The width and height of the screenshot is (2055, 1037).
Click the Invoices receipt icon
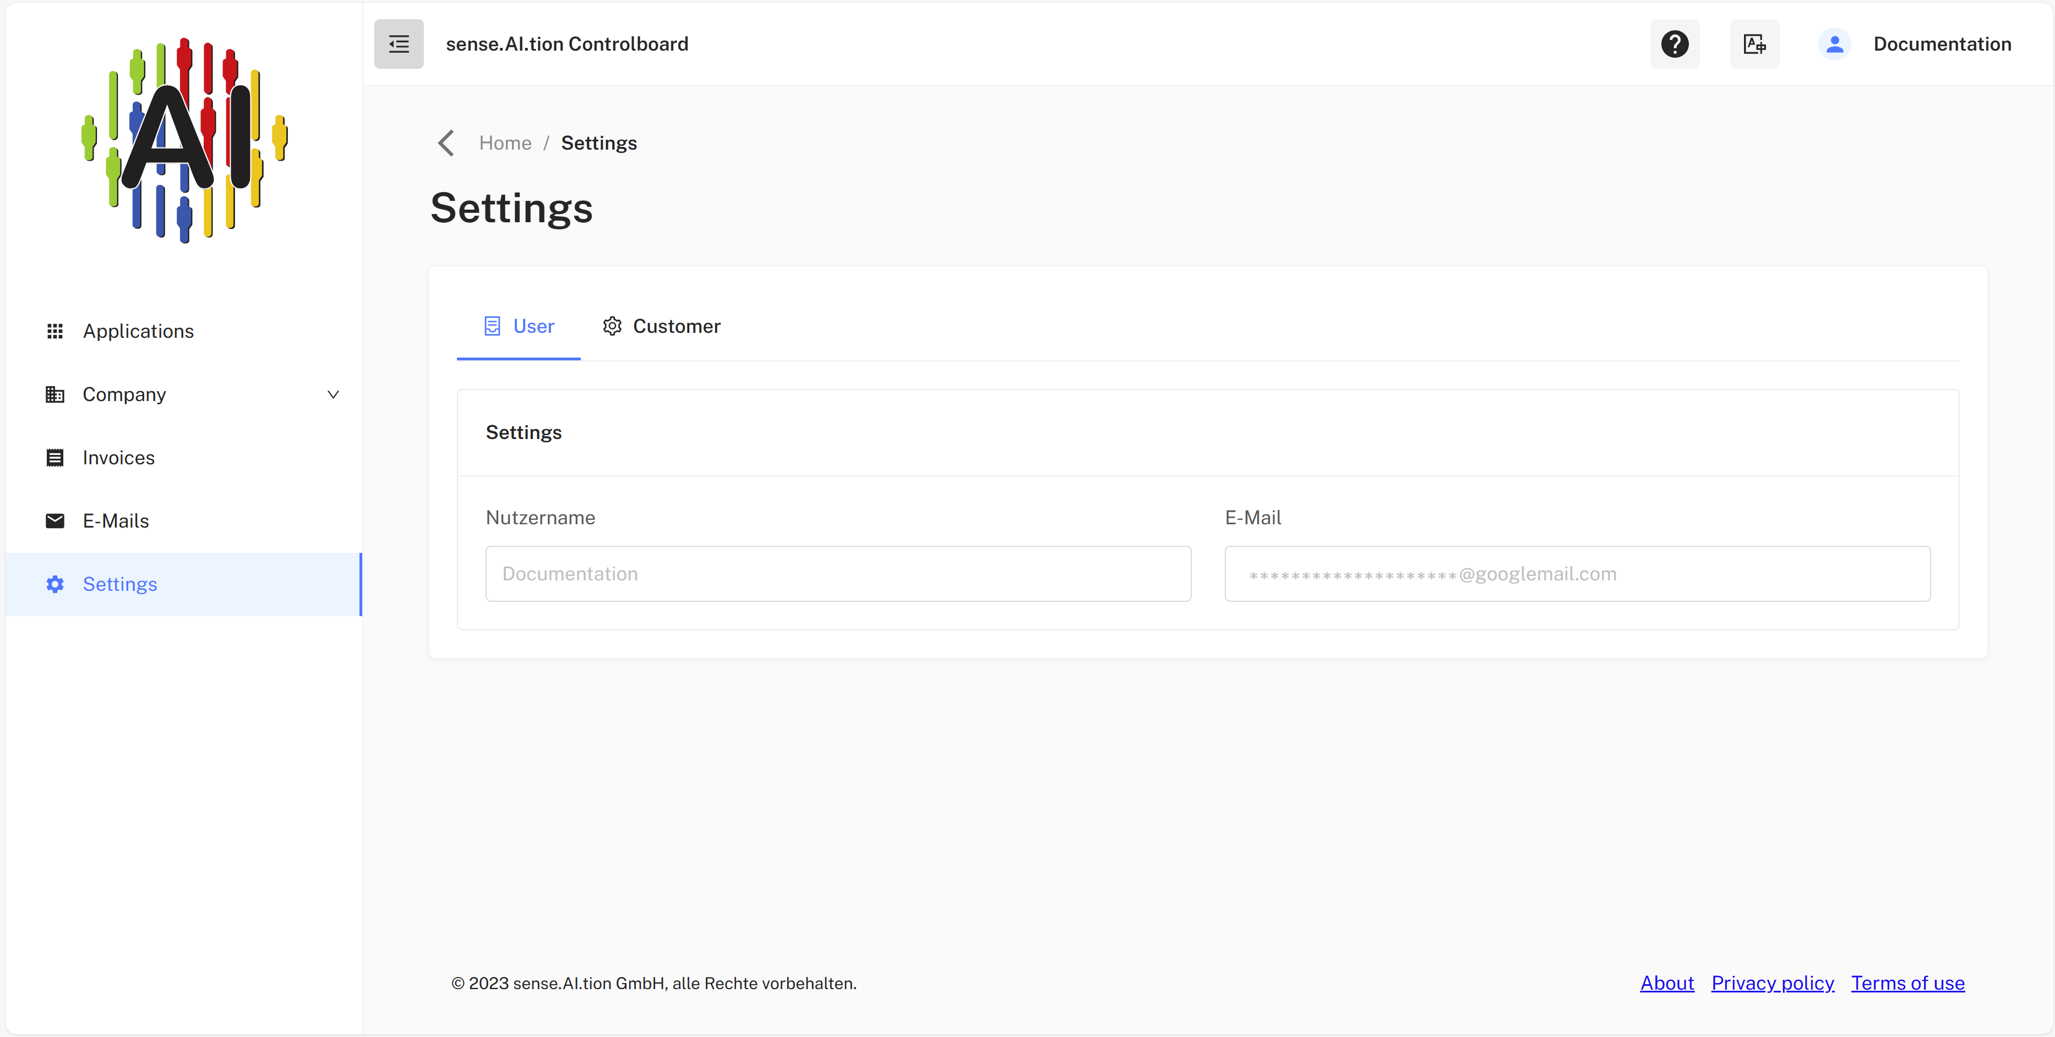[55, 458]
